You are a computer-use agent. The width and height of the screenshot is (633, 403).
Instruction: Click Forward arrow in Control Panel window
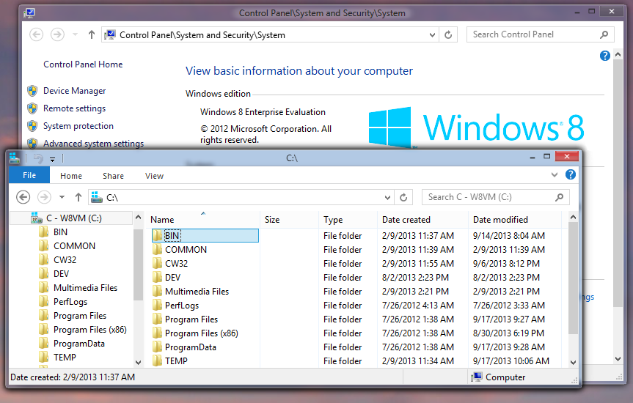click(57, 34)
